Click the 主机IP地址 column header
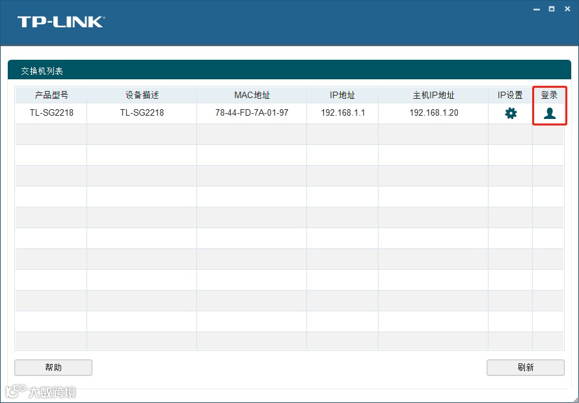Viewport: 579px width, 403px height. (x=433, y=95)
